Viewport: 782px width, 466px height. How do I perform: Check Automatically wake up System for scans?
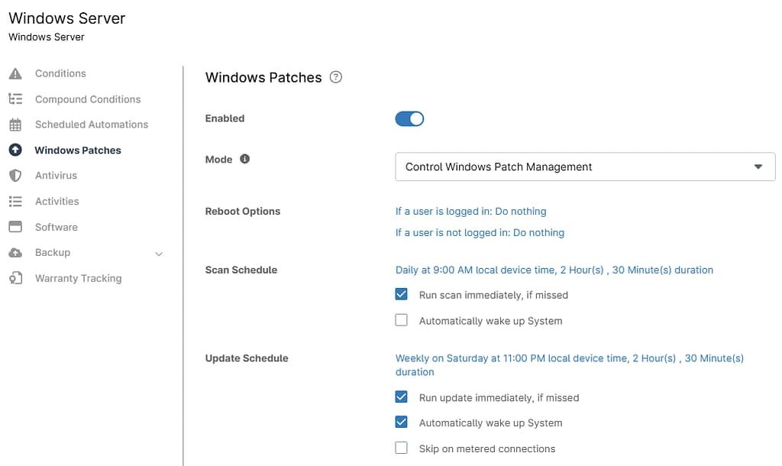point(401,319)
